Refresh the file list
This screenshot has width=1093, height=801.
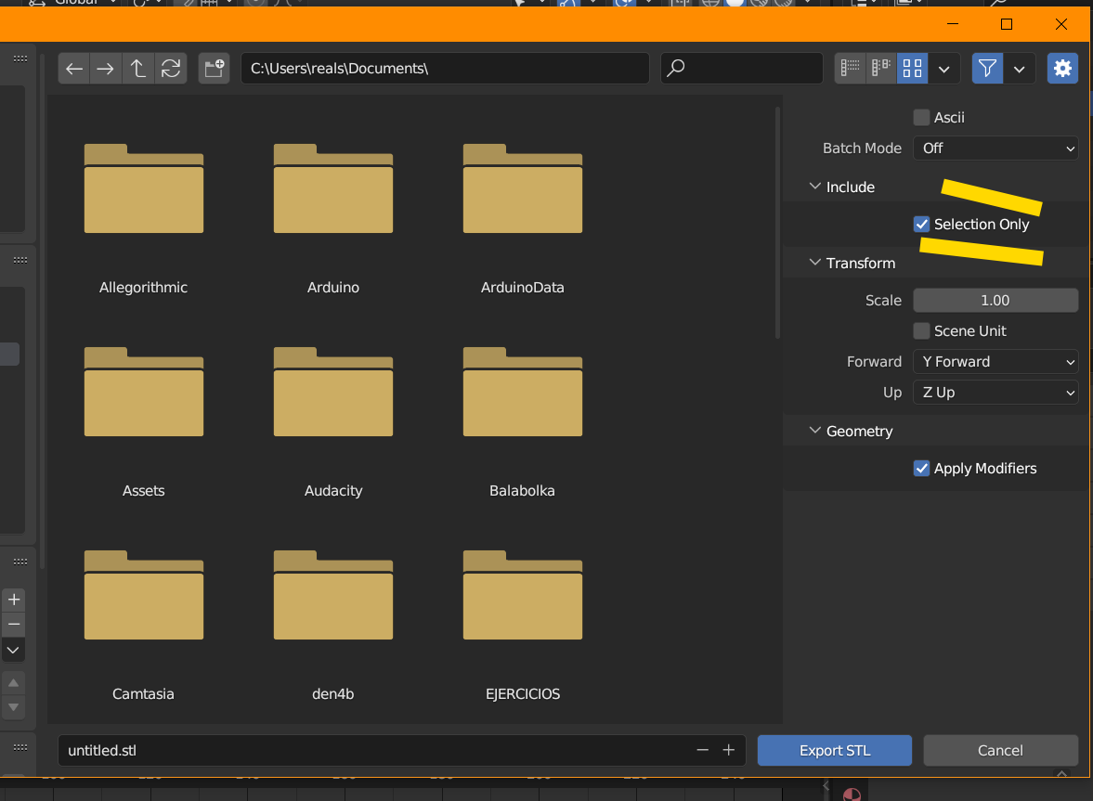[171, 69]
